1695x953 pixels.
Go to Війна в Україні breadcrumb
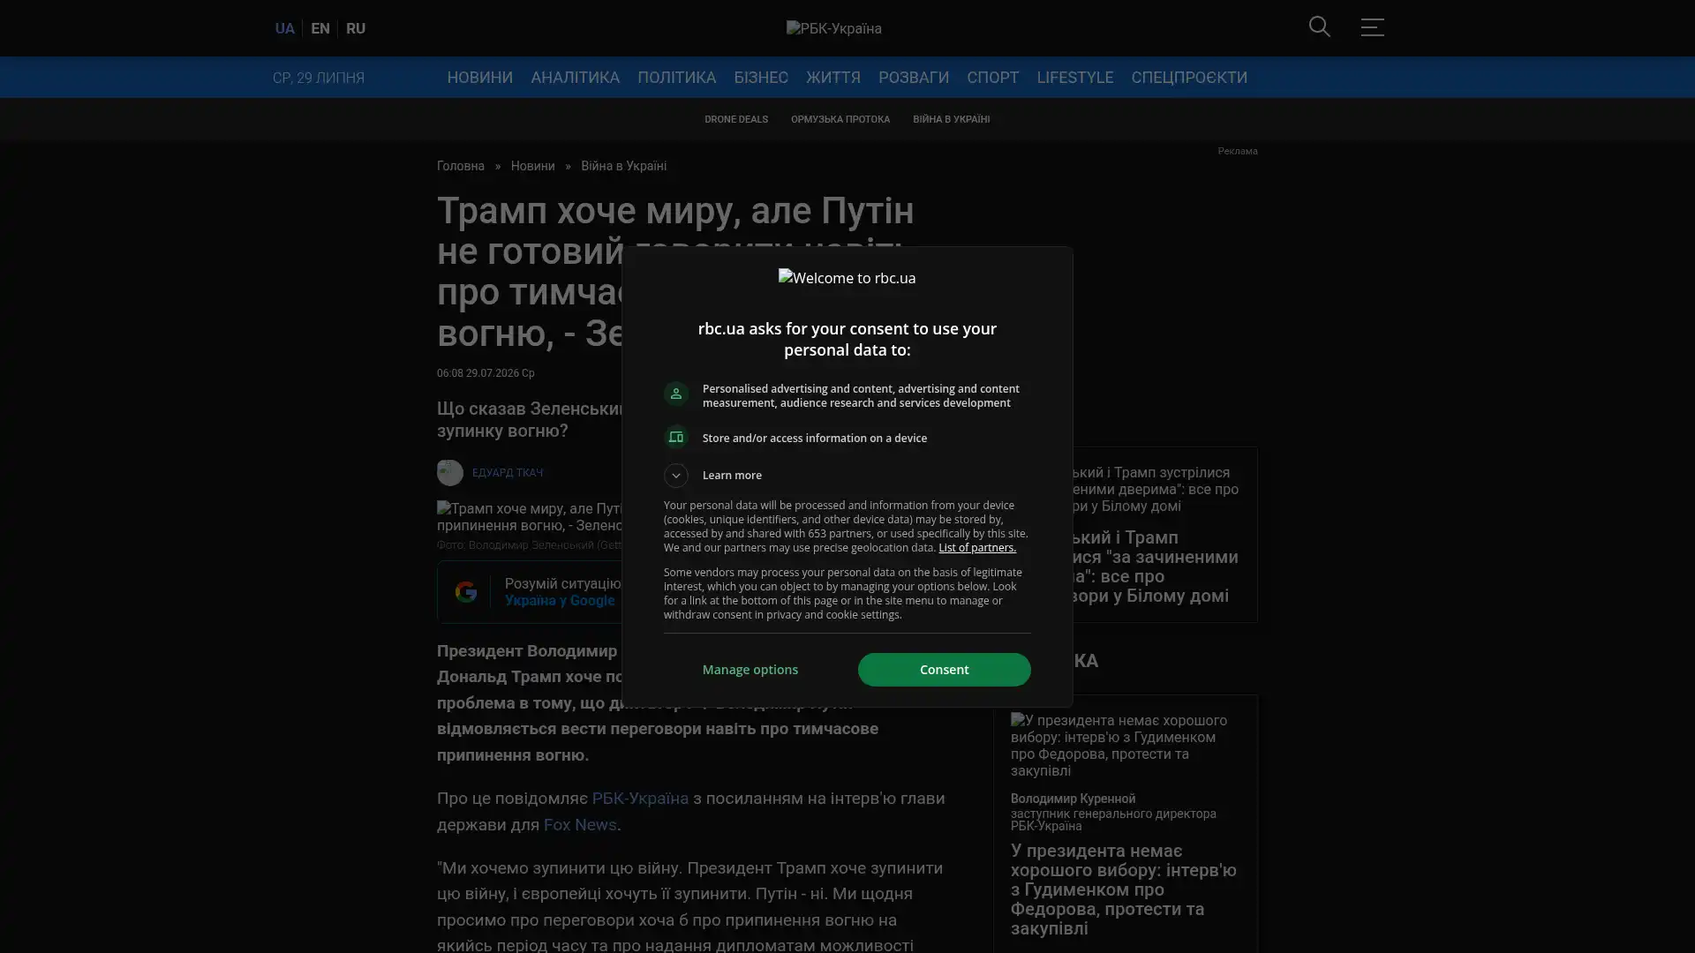tap(623, 166)
